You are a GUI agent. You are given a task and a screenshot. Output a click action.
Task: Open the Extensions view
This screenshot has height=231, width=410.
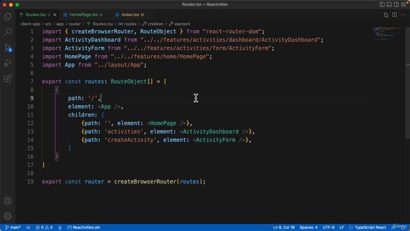coord(8,78)
